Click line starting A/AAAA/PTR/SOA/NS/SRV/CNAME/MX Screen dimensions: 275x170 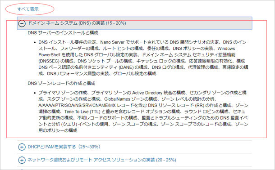click(143, 105)
